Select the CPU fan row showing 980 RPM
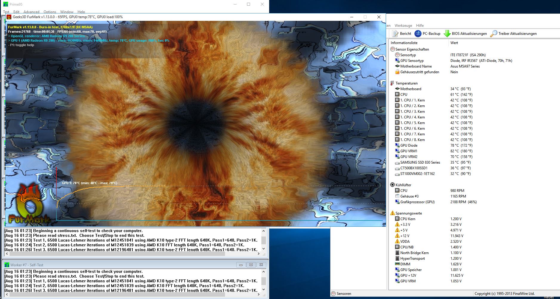 (x=474, y=191)
